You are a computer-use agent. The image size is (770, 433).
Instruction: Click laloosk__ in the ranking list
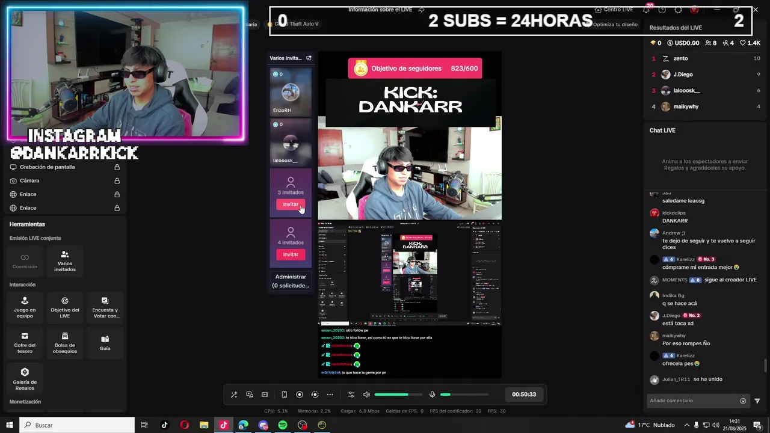706,91
